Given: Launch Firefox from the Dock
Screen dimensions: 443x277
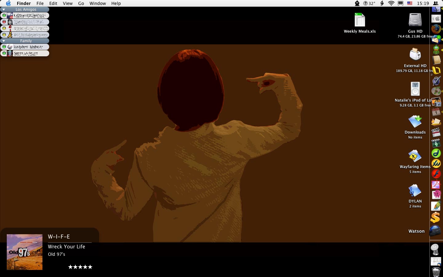Looking at the screenshot, I should coord(436,29).
